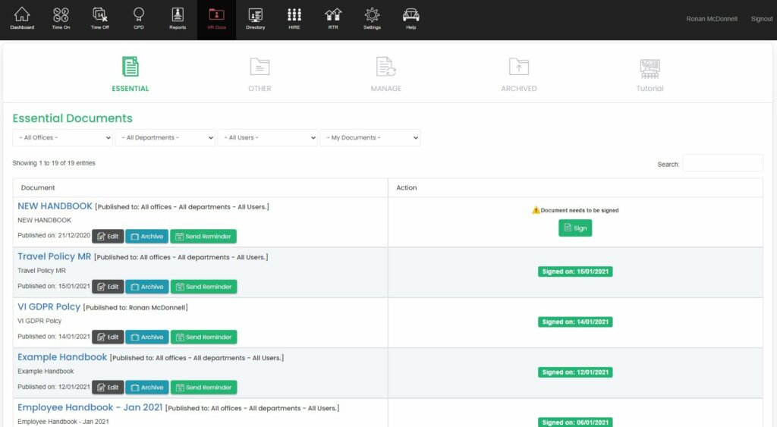
Task: Archive the VI GDPR Polcy document
Action: click(x=147, y=337)
